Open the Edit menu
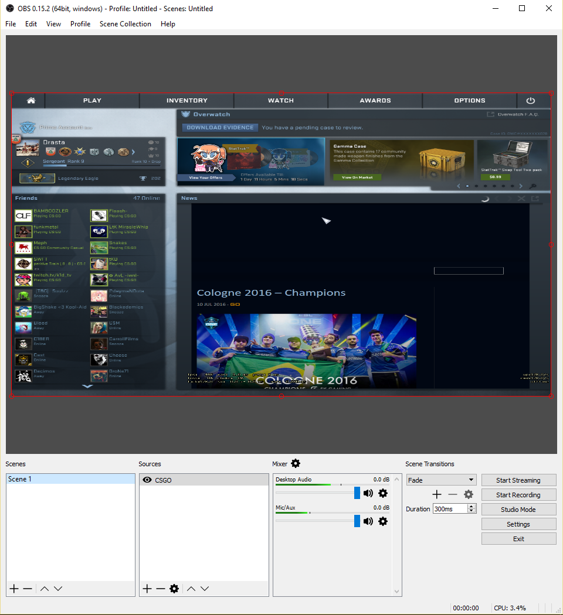The height and width of the screenshot is (615, 563). coord(31,24)
